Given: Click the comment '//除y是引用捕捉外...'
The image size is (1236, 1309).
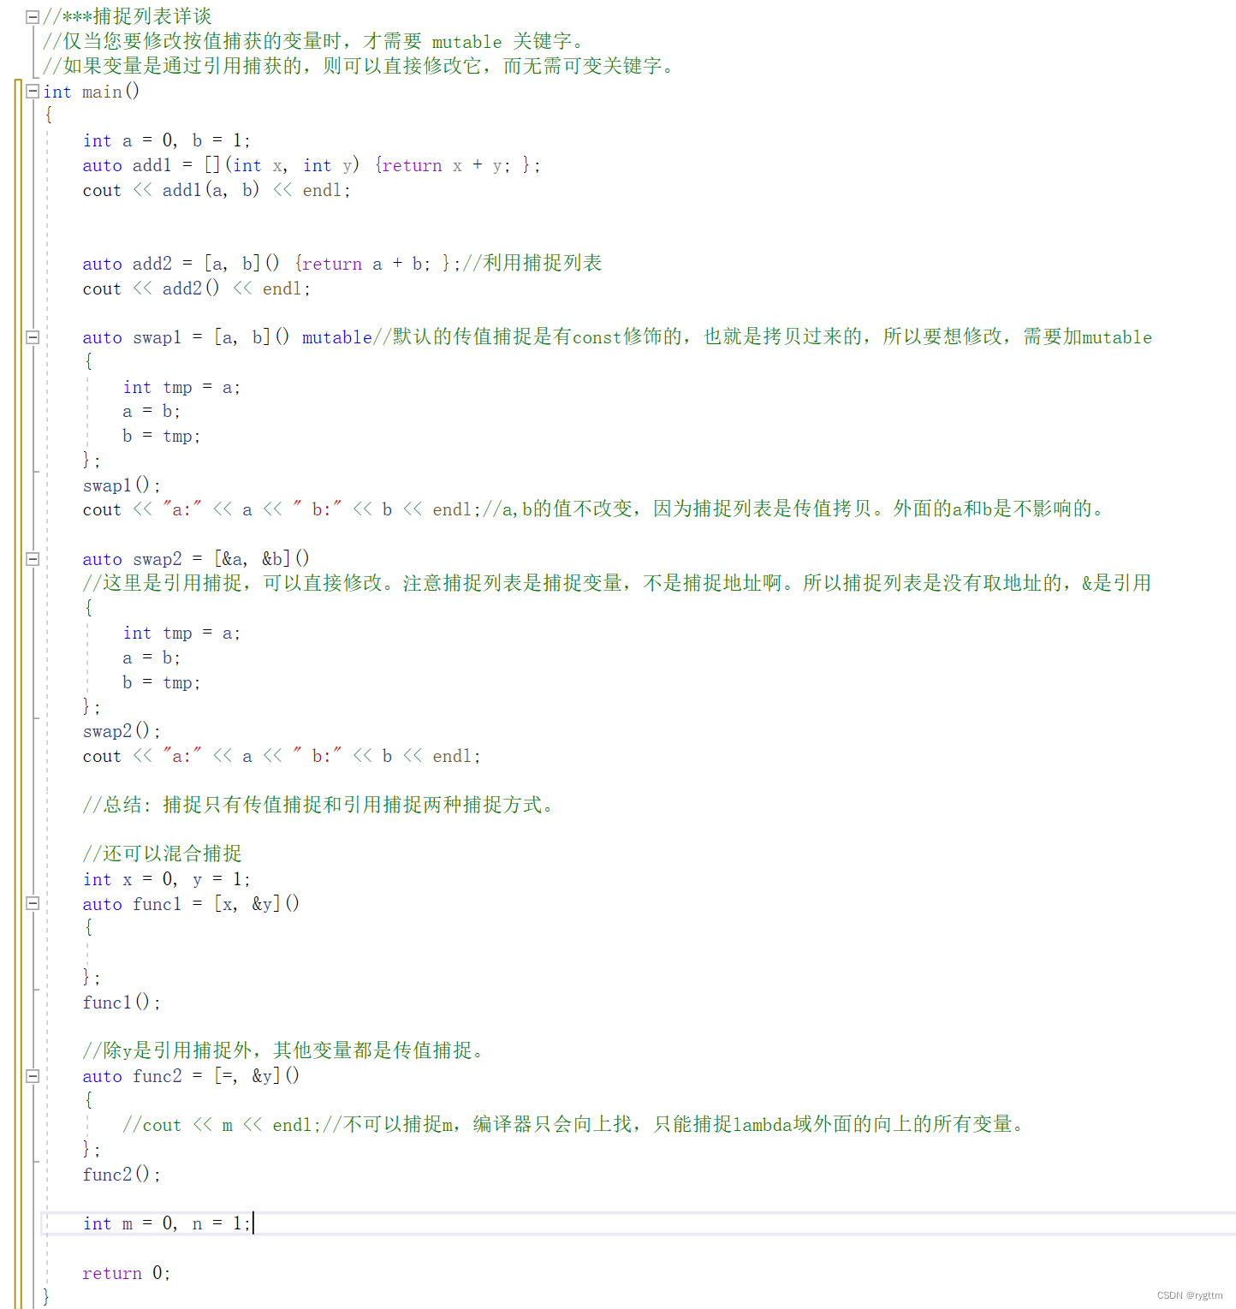Looking at the screenshot, I should click(285, 1050).
